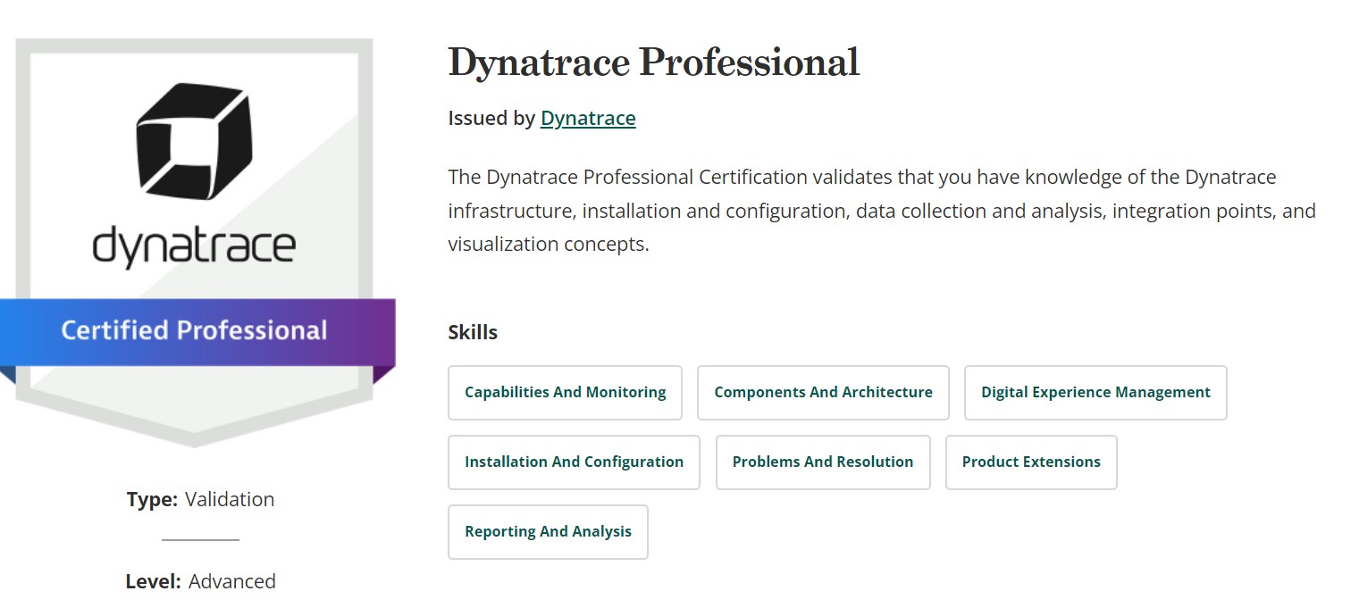Open the Components And Architecture skill tag

pos(823,393)
